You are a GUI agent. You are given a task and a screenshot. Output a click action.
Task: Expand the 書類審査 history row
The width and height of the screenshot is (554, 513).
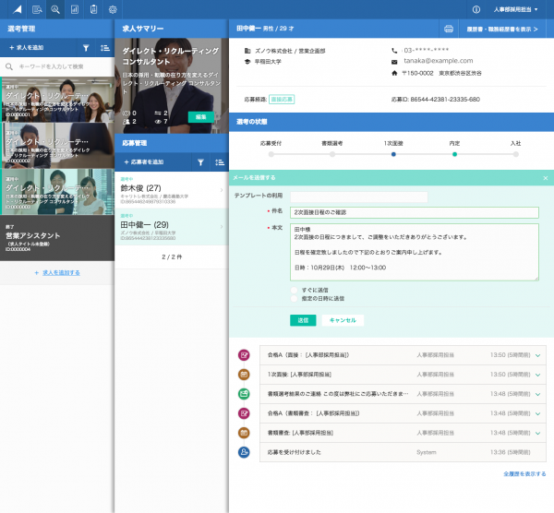click(537, 434)
